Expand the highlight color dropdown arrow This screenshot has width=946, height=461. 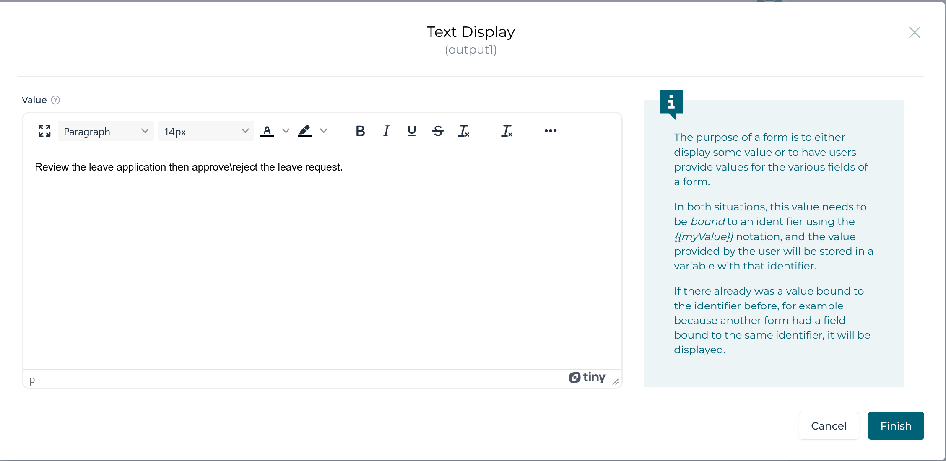(323, 131)
